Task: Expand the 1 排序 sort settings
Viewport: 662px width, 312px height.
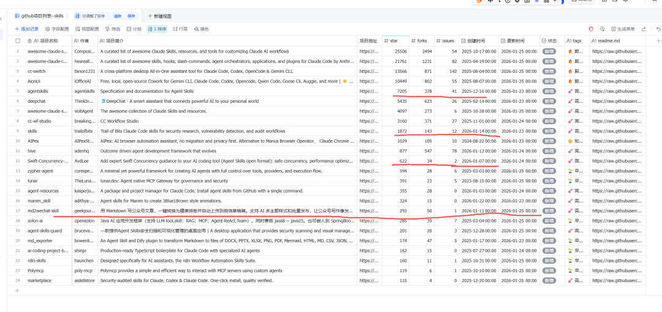Action: coord(157,29)
